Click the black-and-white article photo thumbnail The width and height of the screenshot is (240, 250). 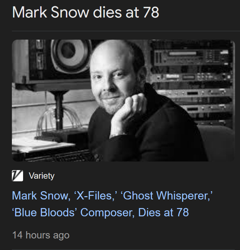[123, 100]
